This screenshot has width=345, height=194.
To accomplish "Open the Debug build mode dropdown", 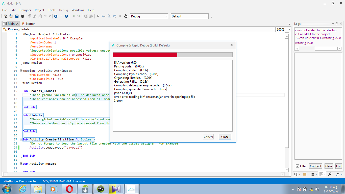I will (166, 16).
